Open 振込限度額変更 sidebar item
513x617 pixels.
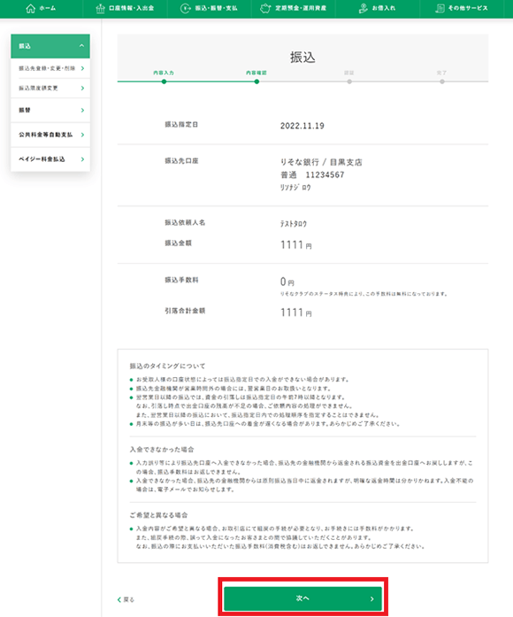pyautogui.click(x=50, y=88)
